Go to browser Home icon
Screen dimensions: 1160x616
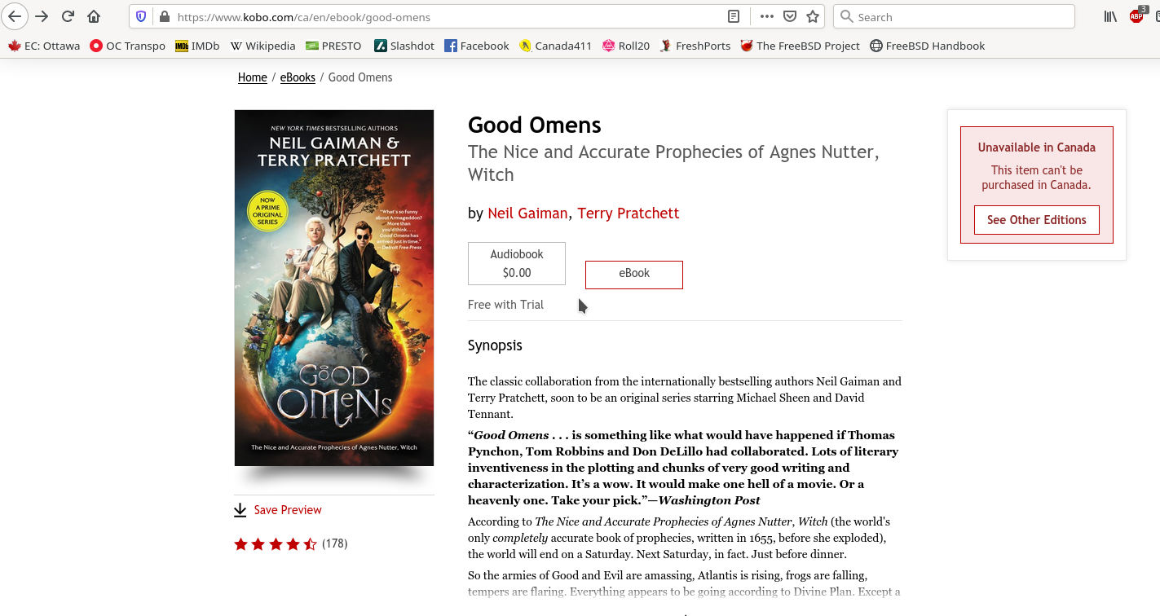94,16
